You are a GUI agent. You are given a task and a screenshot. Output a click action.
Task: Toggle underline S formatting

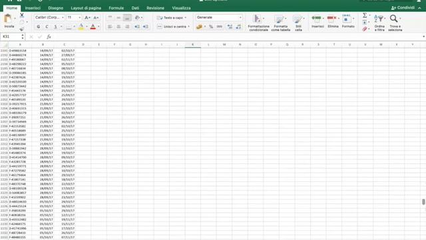point(55,27)
